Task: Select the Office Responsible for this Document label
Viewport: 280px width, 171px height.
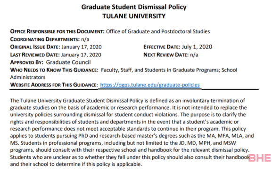Action: tap(58, 31)
